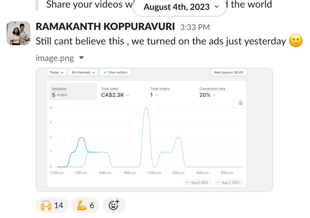The width and height of the screenshot is (310, 218).
Task: Click the 3:33 PM message timestamp
Action: tap(195, 27)
